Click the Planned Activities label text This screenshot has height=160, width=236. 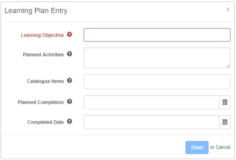point(43,55)
